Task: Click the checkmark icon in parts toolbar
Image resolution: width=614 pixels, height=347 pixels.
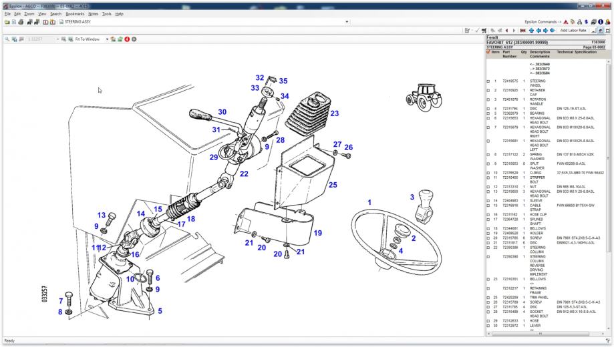Action: [x=477, y=31]
